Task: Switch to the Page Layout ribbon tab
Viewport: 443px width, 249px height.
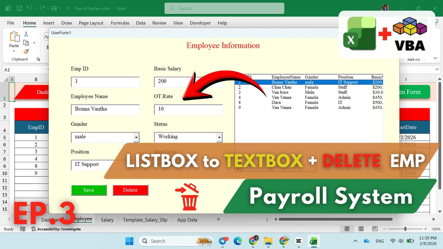Action: coord(91,23)
